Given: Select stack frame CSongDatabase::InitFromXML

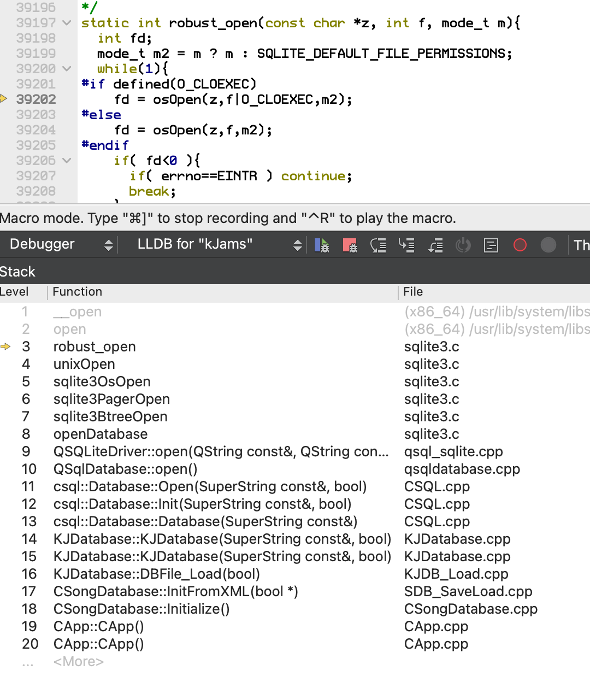Looking at the screenshot, I should pyautogui.click(x=295, y=591).
